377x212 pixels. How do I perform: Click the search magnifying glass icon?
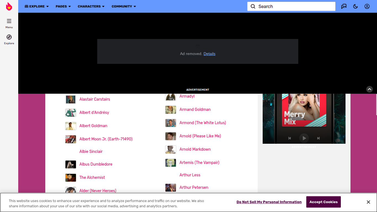click(x=253, y=6)
